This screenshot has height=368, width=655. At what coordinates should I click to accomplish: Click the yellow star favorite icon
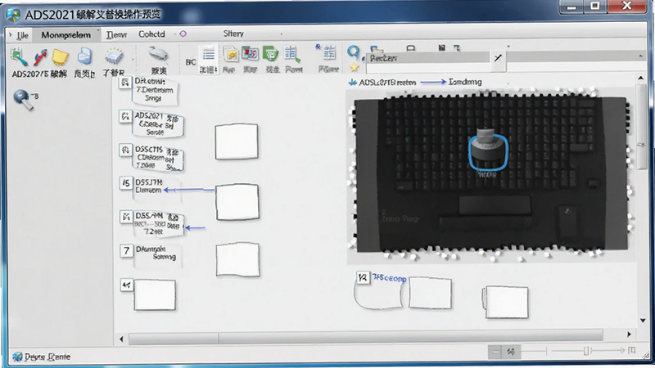pos(355,67)
